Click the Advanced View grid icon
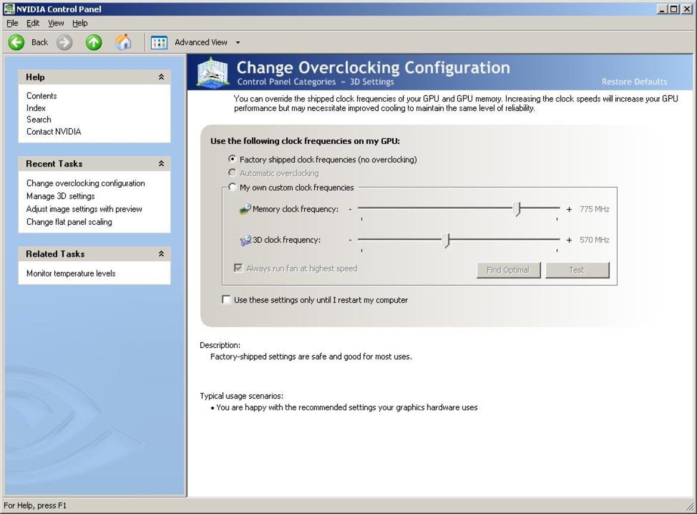 tap(159, 43)
